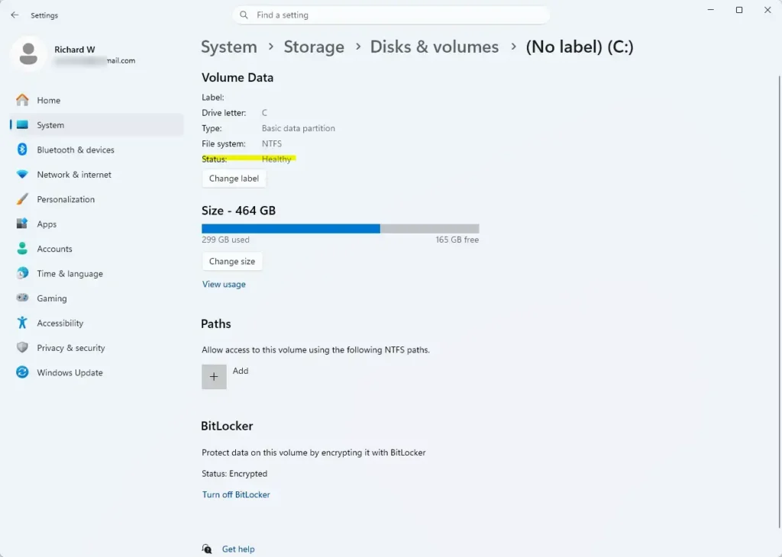Click the Bluetooth icon in sidebar

[x=22, y=150]
